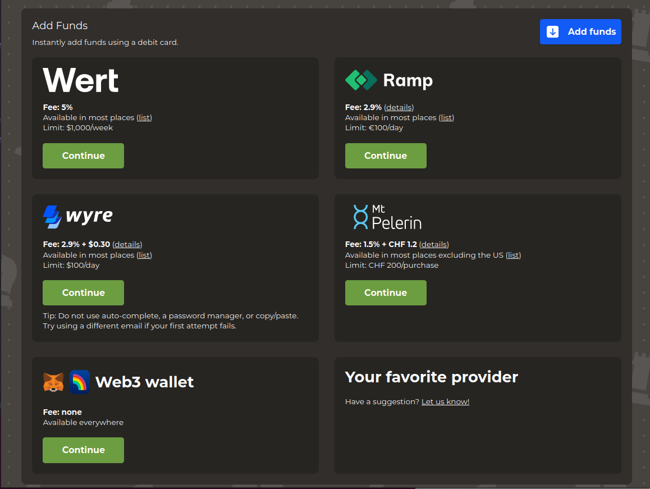Click the 'Add Funds' heading text

click(x=60, y=26)
